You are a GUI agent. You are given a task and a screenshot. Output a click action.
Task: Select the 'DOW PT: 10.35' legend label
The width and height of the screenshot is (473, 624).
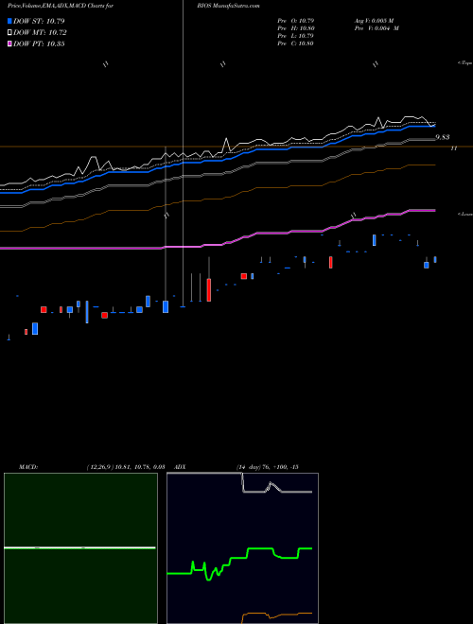[39, 43]
